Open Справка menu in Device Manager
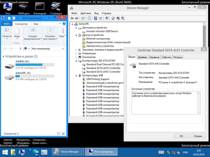The image size is (210, 157). click(x=106, y=13)
